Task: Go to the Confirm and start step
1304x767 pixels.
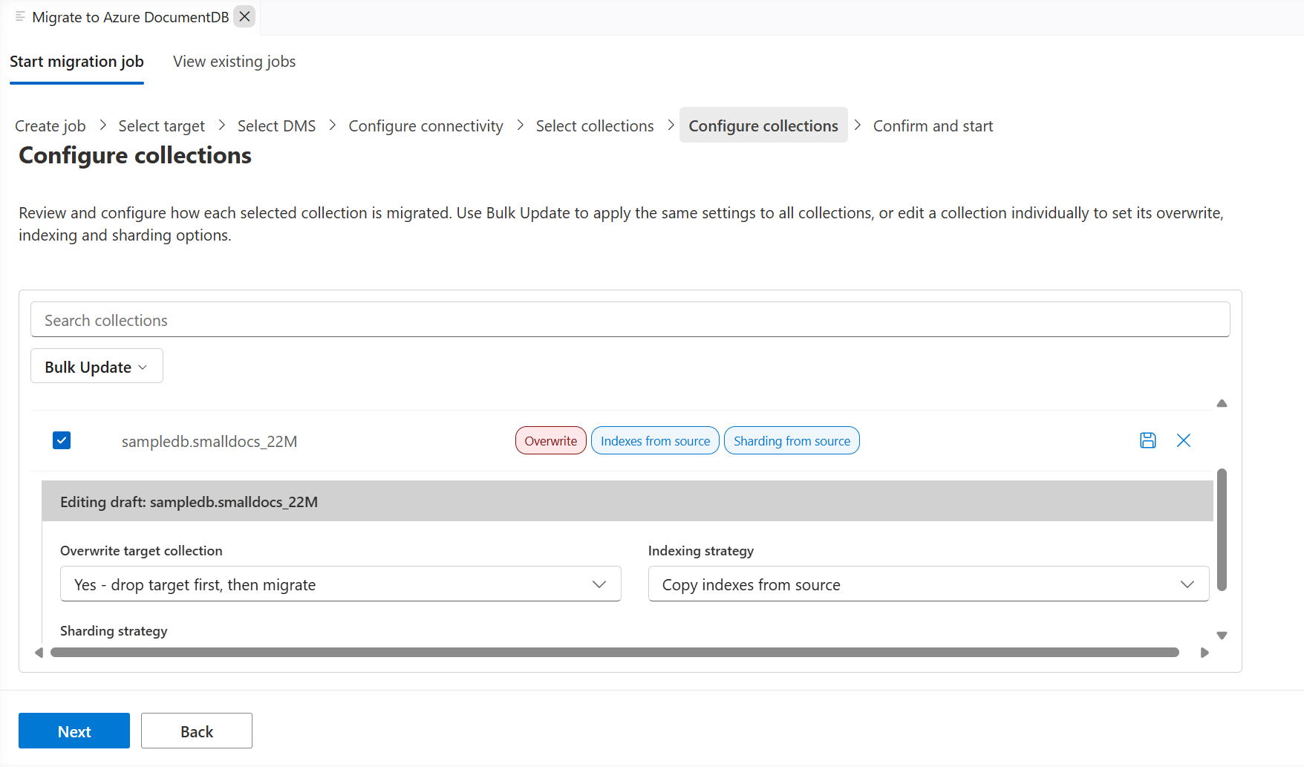Action: point(933,125)
